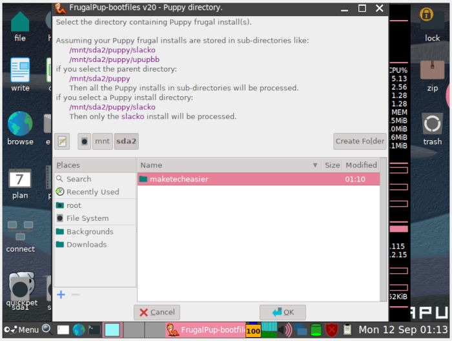Select File System in Places
452x341 pixels.
click(95, 218)
